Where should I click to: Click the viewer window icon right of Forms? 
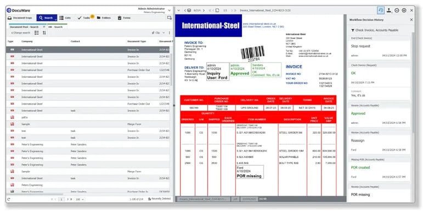[169, 18]
